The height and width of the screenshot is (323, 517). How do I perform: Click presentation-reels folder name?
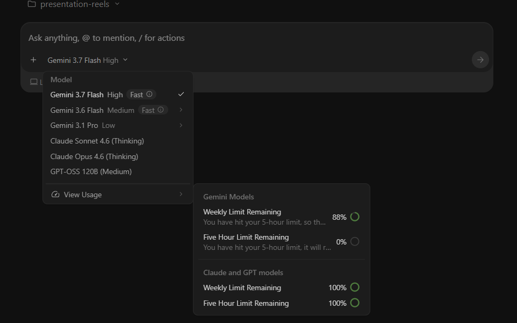(x=75, y=4)
